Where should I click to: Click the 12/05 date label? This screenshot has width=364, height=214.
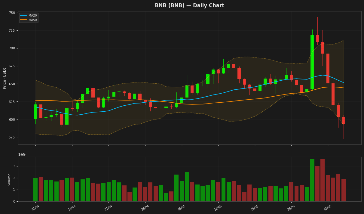(x=218, y=208)
